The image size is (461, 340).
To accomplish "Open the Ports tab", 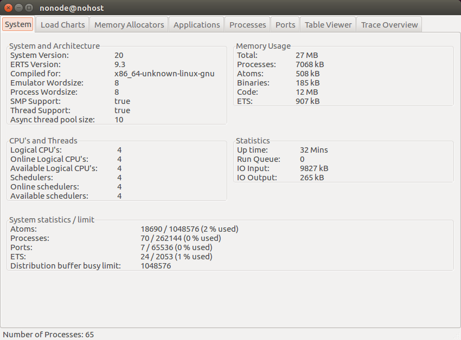I will (x=285, y=24).
